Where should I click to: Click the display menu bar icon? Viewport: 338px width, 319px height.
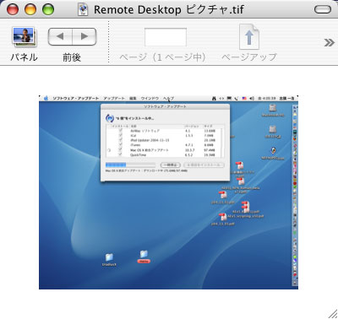click(229, 99)
